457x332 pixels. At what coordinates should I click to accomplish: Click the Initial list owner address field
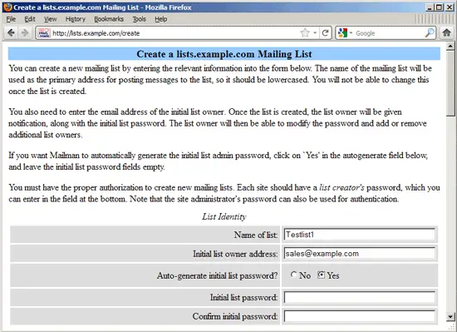click(x=359, y=254)
